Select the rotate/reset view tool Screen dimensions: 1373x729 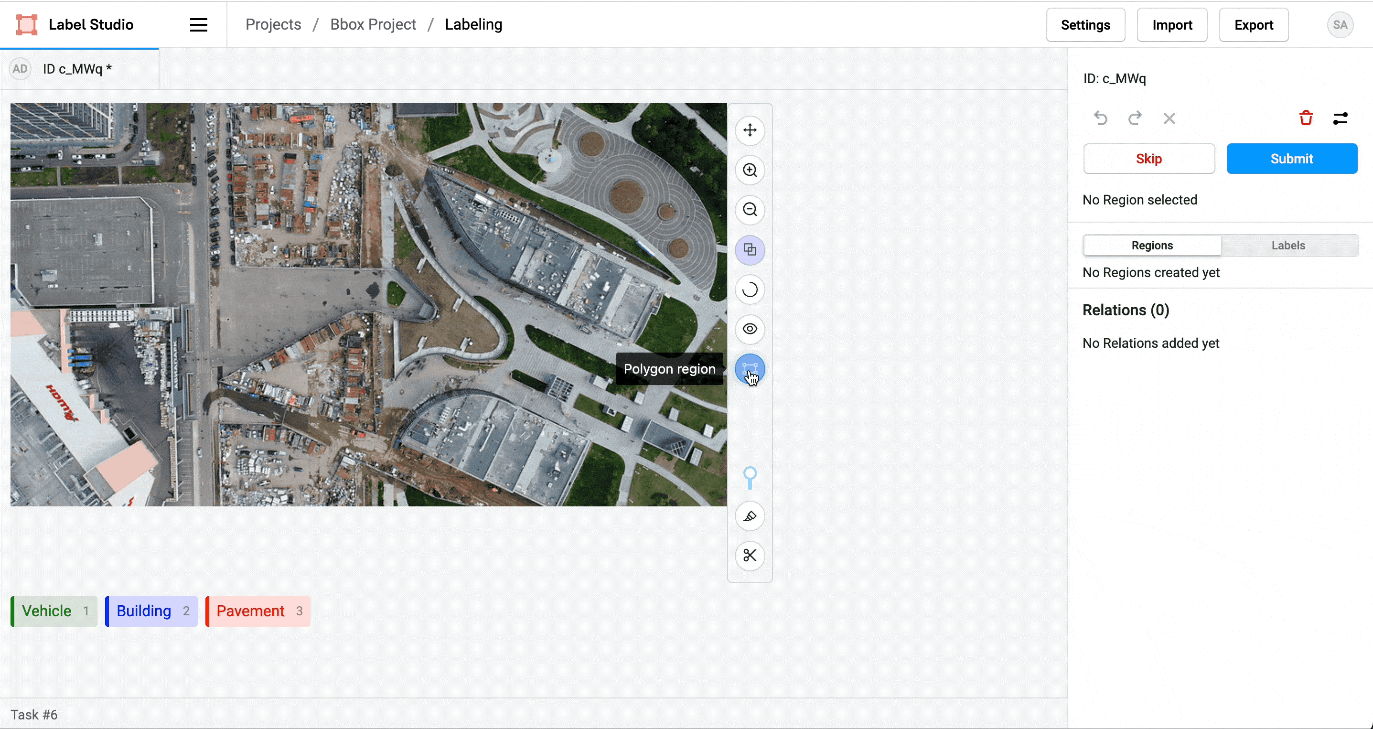click(750, 289)
